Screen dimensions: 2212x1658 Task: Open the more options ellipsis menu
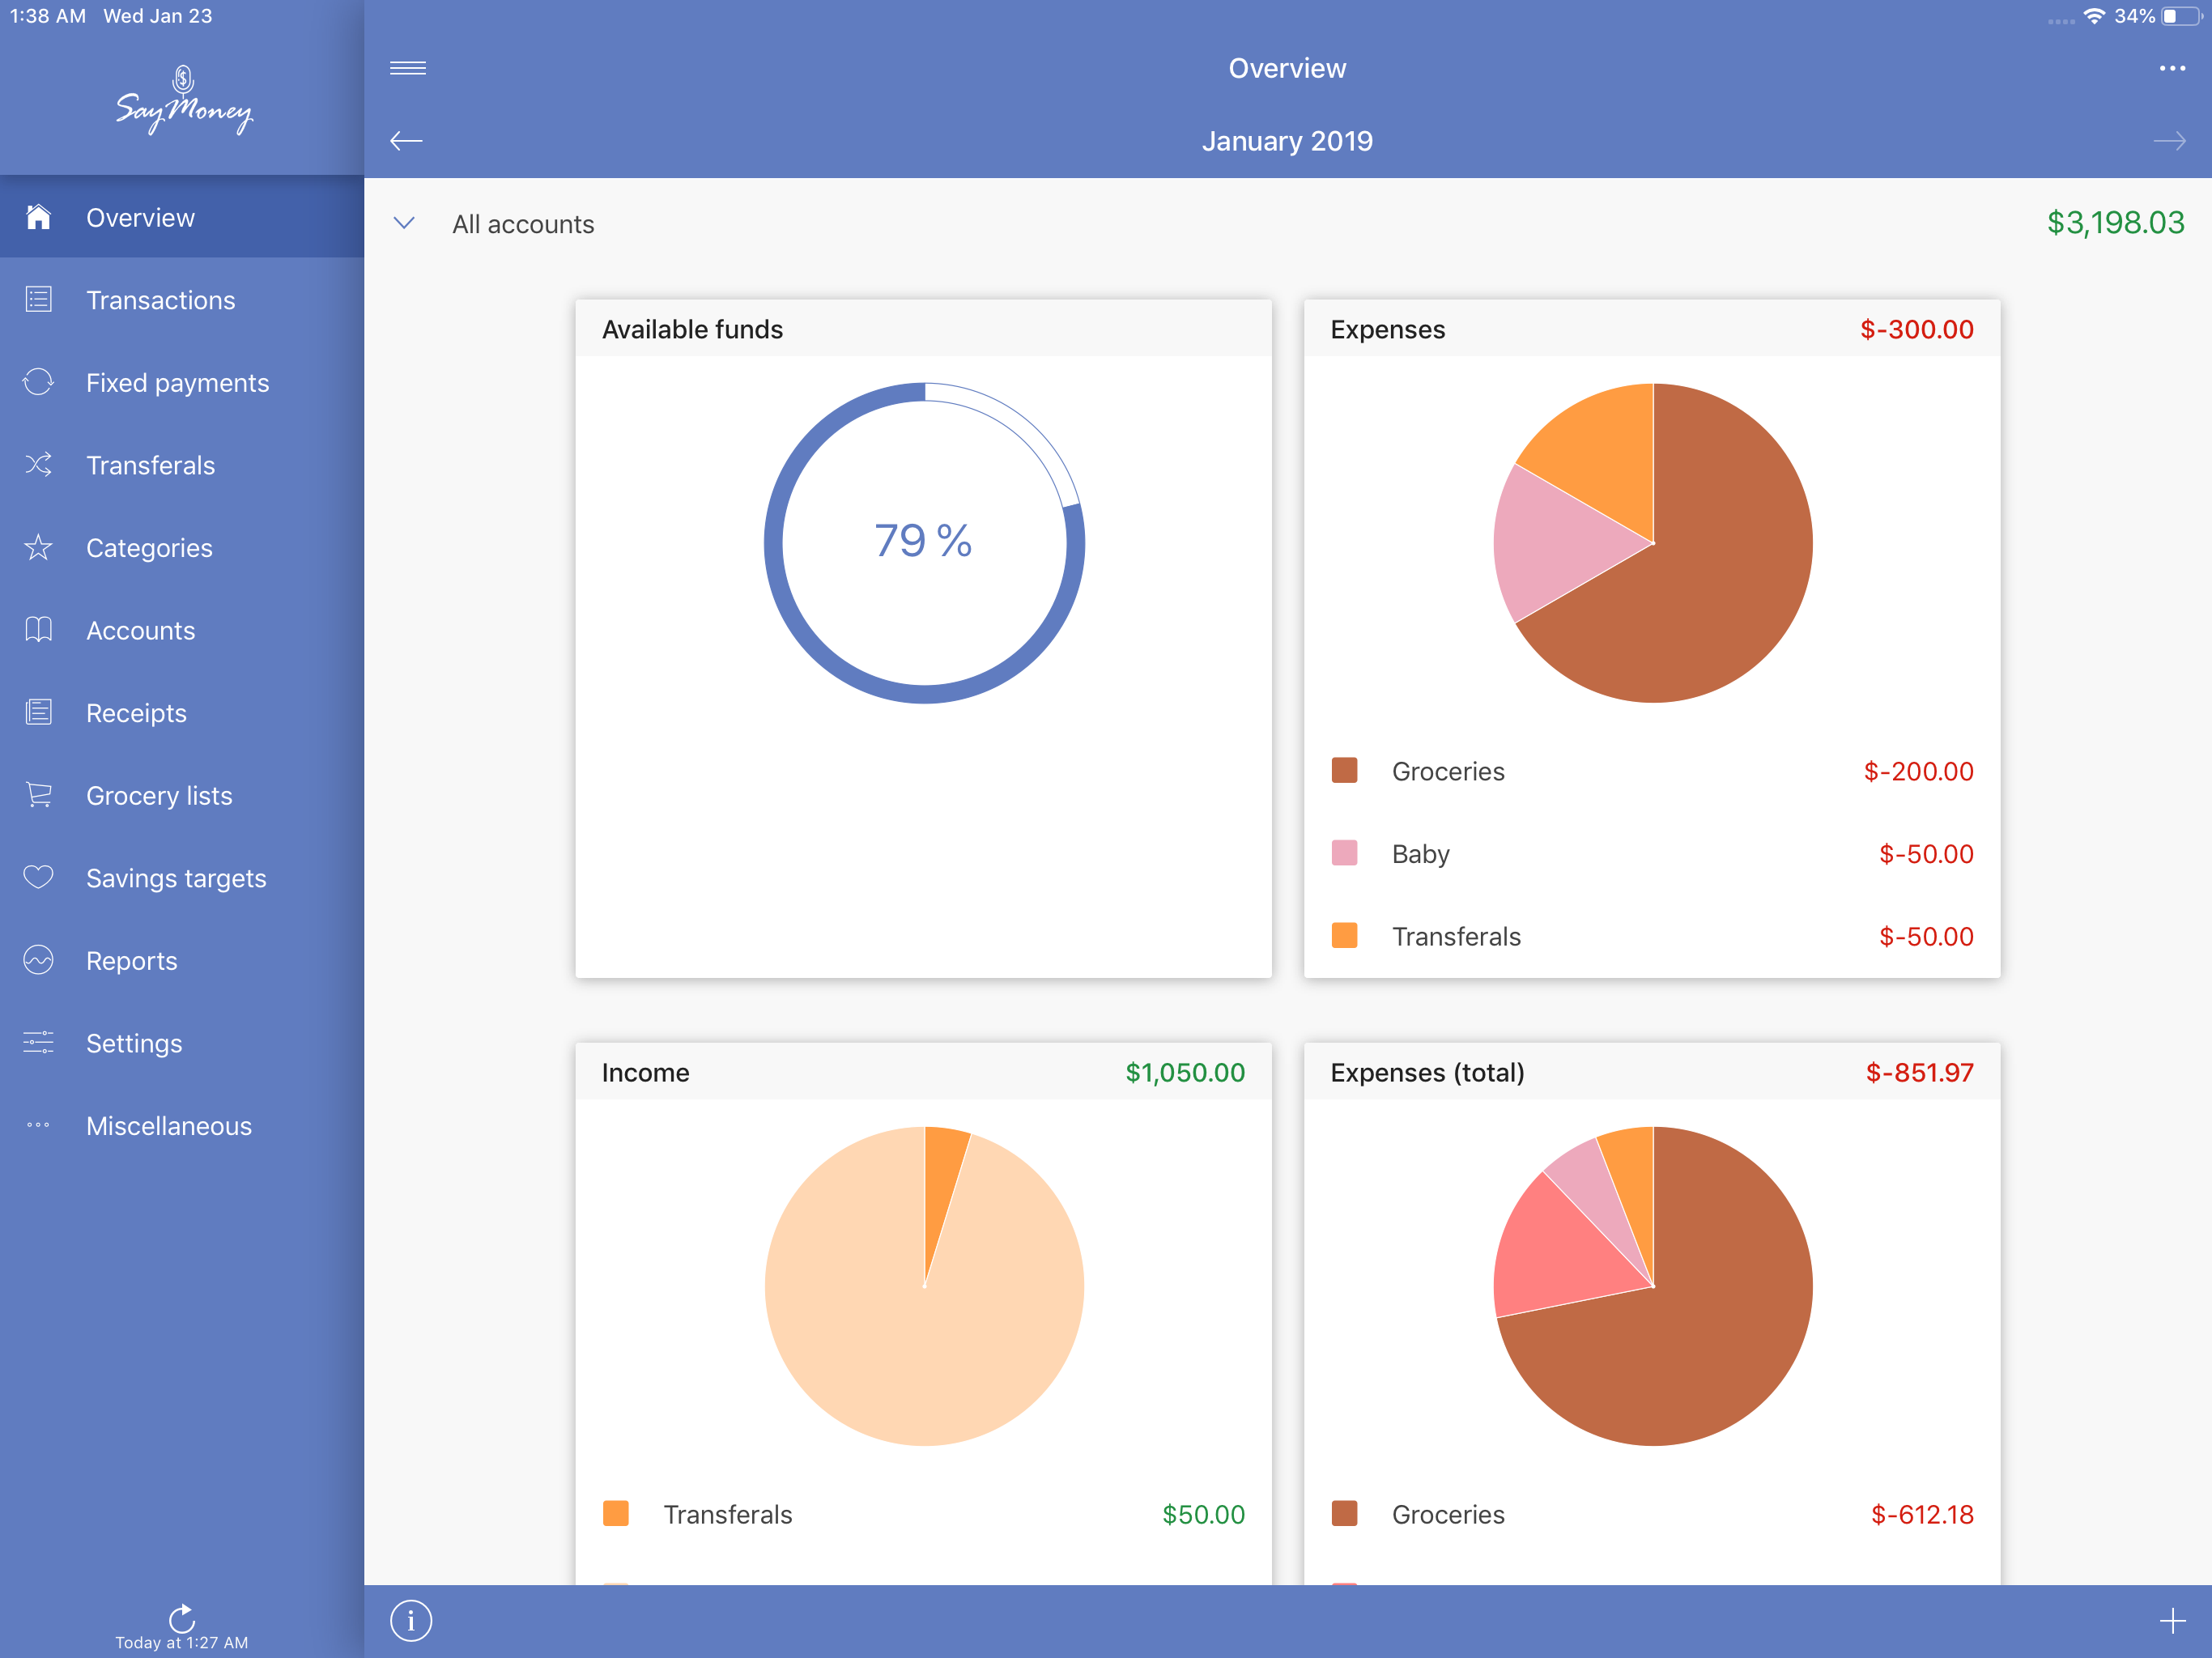pyautogui.click(x=2172, y=68)
